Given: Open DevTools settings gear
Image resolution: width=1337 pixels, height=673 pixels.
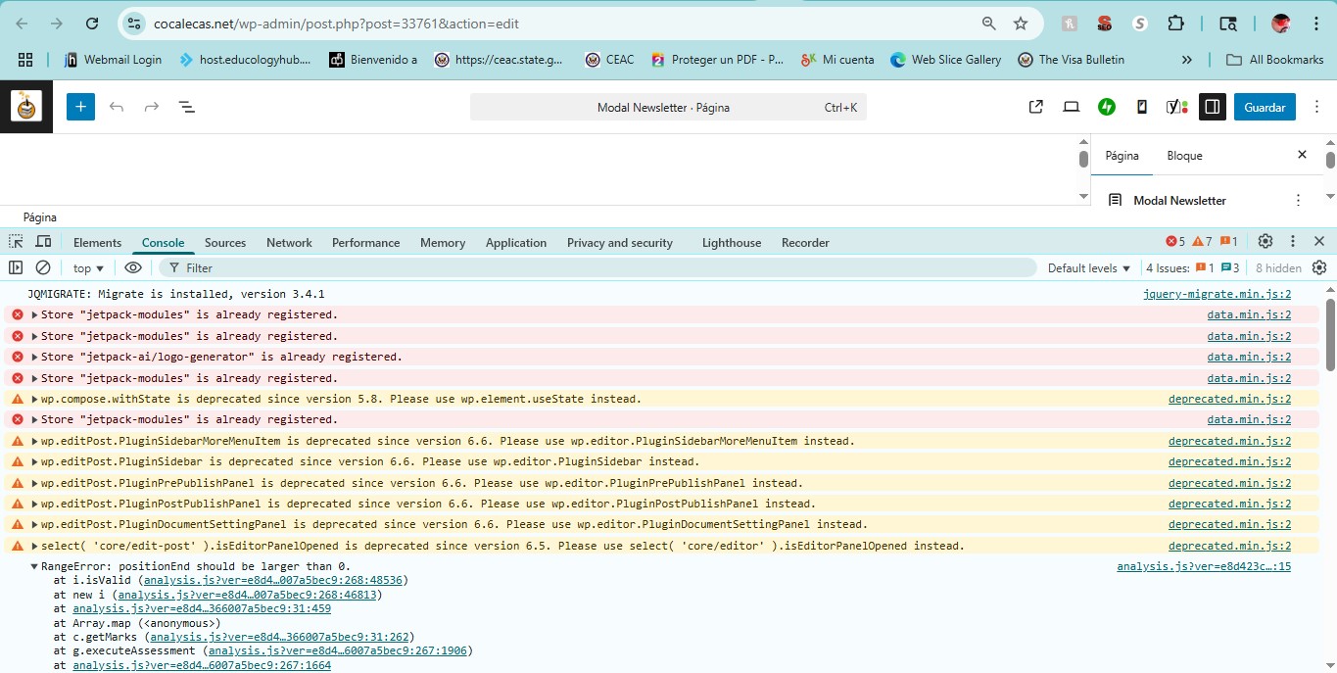Looking at the screenshot, I should coord(1265,241).
